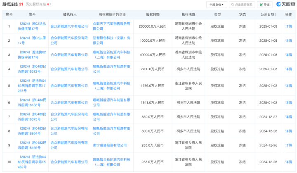Open 详情 for row 6
This screenshot has height=173, width=297.
tap(288, 103)
